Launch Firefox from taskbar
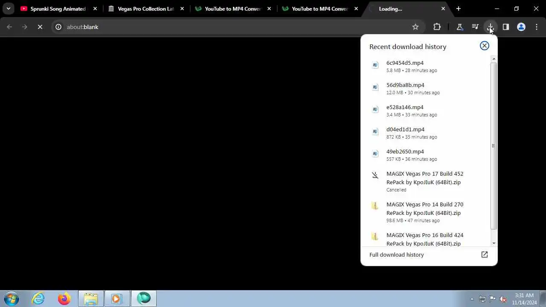The height and width of the screenshot is (307, 546). [x=64, y=298]
